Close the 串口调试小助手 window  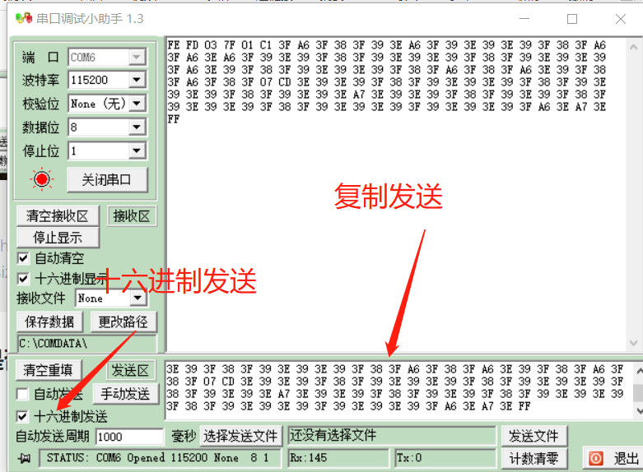[x=621, y=19]
